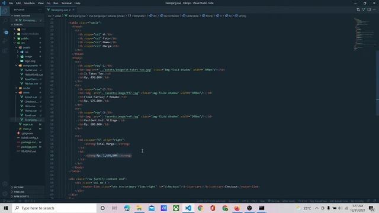Screen dimensions: 379x213
Task: Expand the Timeline panel
Action: click(27, 192)
